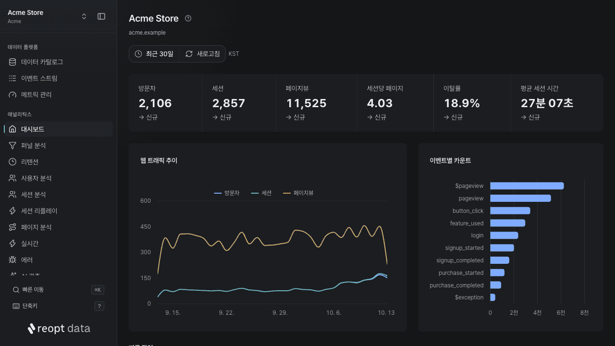Click the 평균 세션 시간 27분 07초 value

(x=547, y=103)
